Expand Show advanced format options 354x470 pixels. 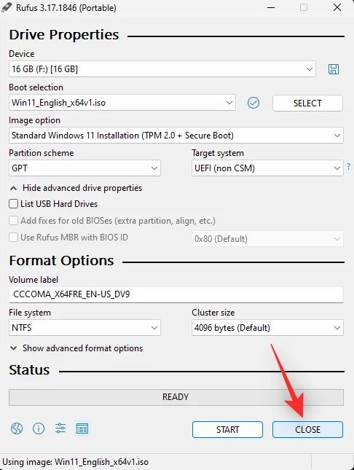(76, 348)
